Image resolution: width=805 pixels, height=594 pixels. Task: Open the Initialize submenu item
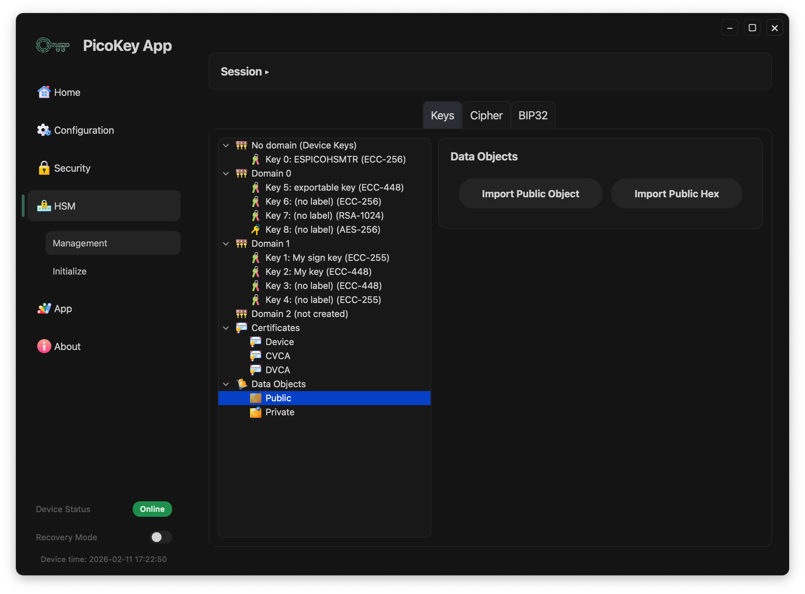coord(70,271)
